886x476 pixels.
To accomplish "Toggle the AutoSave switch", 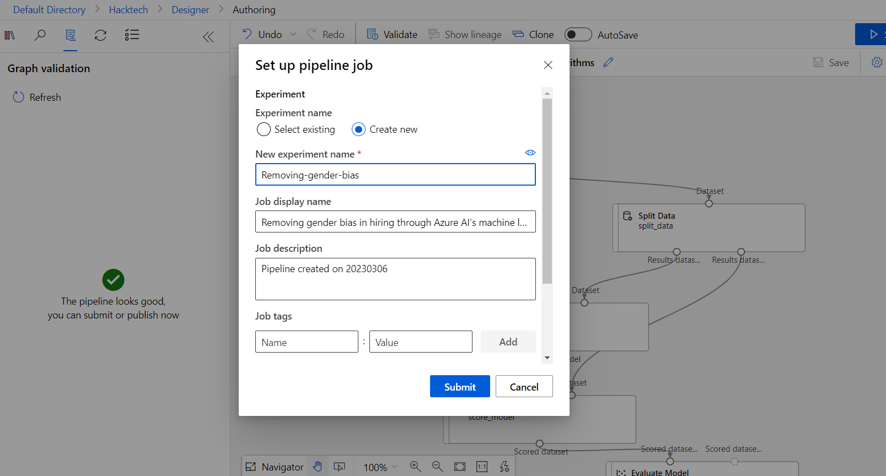I will point(578,35).
